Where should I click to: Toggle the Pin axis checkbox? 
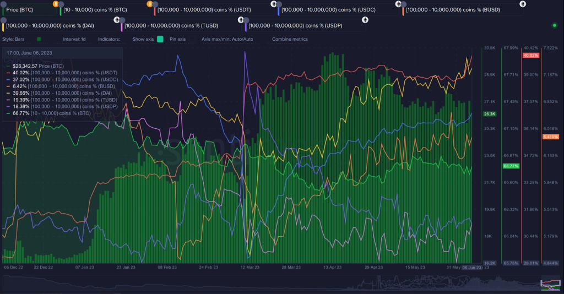(192, 39)
